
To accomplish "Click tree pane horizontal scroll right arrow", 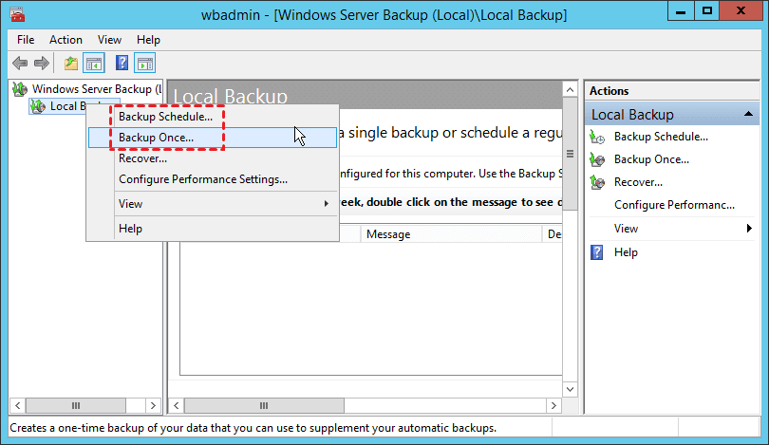I will (153, 406).
